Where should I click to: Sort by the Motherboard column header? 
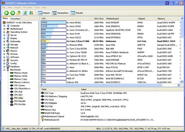pyautogui.click(x=120, y=19)
